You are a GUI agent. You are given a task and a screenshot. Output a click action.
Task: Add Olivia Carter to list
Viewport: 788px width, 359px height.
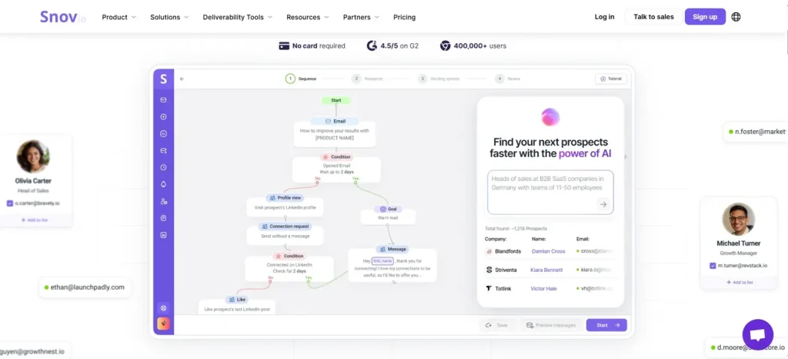[35, 220]
